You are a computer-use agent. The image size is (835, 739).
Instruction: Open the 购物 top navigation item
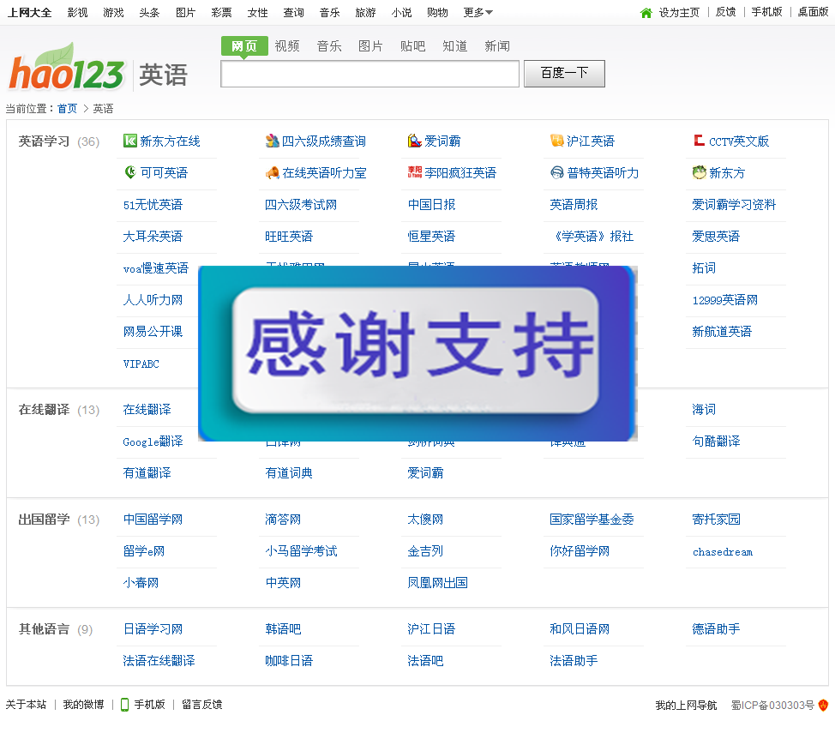coord(437,12)
